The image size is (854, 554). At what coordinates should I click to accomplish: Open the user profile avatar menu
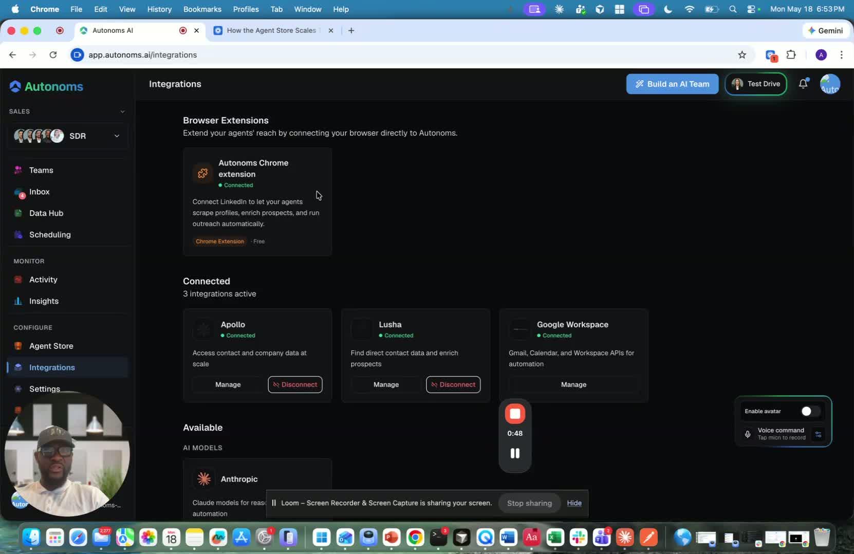pyautogui.click(x=830, y=84)
